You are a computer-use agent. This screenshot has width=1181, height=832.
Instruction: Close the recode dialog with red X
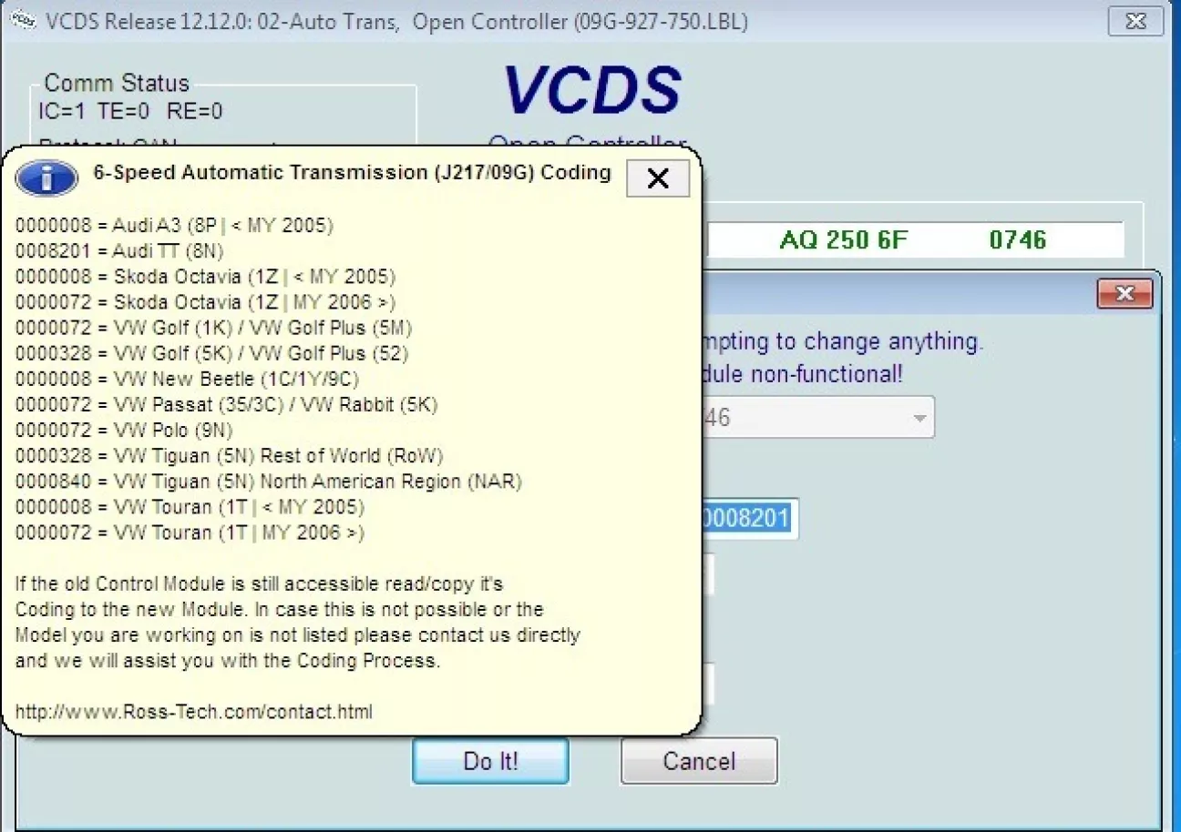pos(1125,294)
